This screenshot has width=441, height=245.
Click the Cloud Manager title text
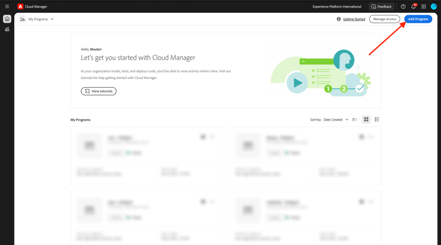point(36,6)
